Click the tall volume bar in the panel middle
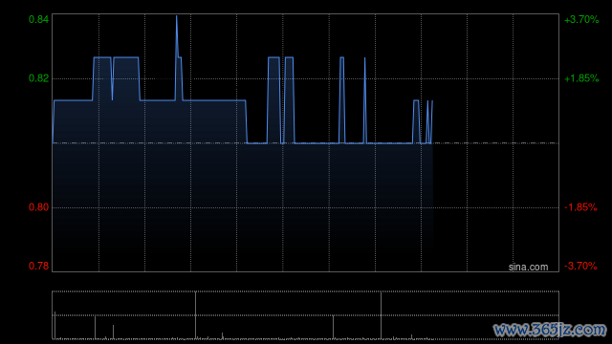The width and height of the screenshot is (612, 344). pyautogui.click(x=195, y=315)
